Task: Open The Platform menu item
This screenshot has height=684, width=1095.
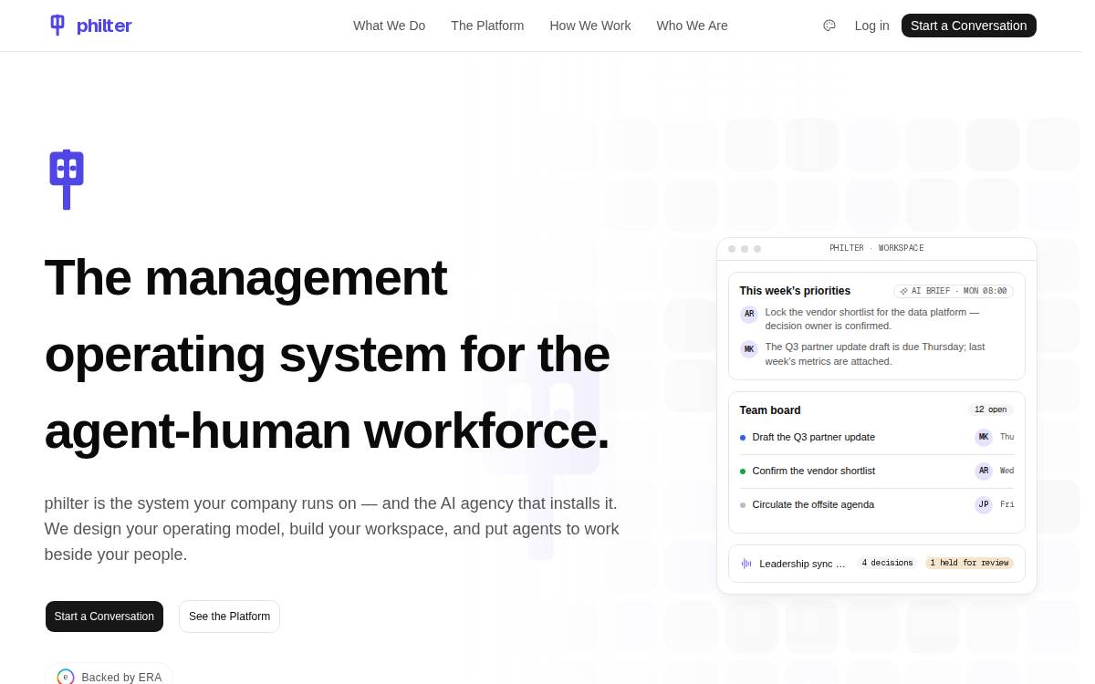Action: tap(487, 26)
